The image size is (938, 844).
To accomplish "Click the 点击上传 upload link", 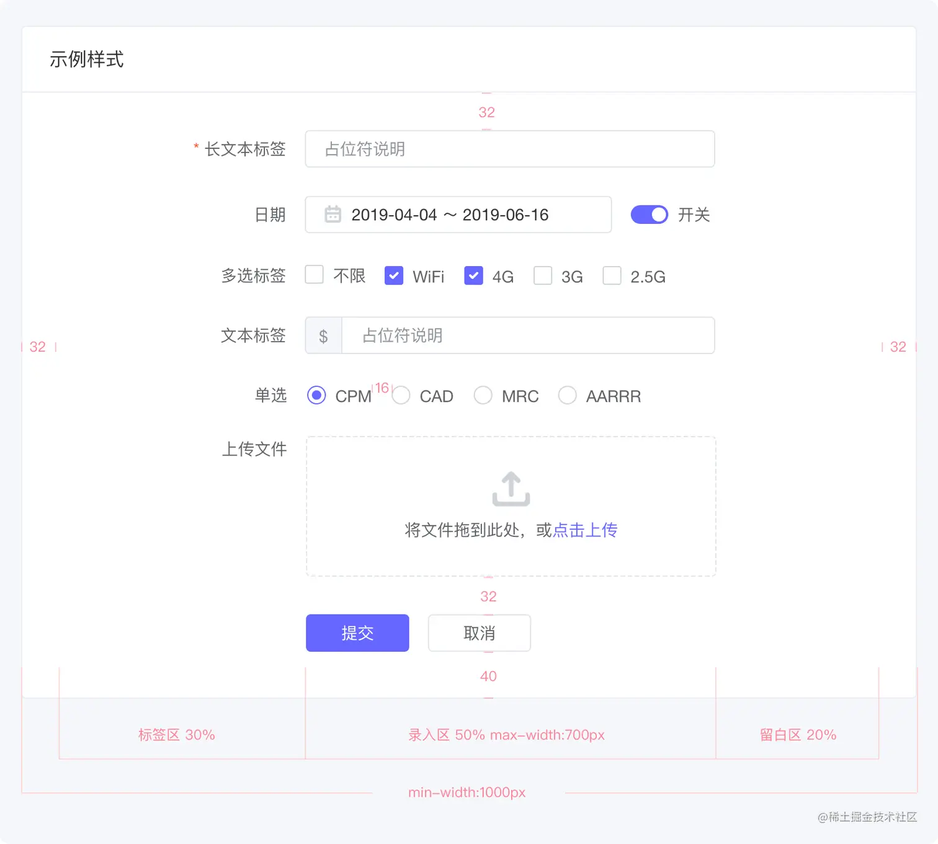I will pos(585,530).
